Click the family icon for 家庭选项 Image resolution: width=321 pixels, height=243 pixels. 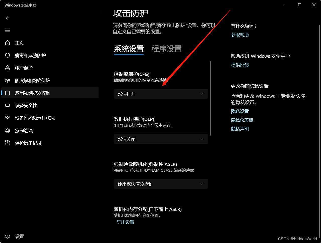click(8, 130)
